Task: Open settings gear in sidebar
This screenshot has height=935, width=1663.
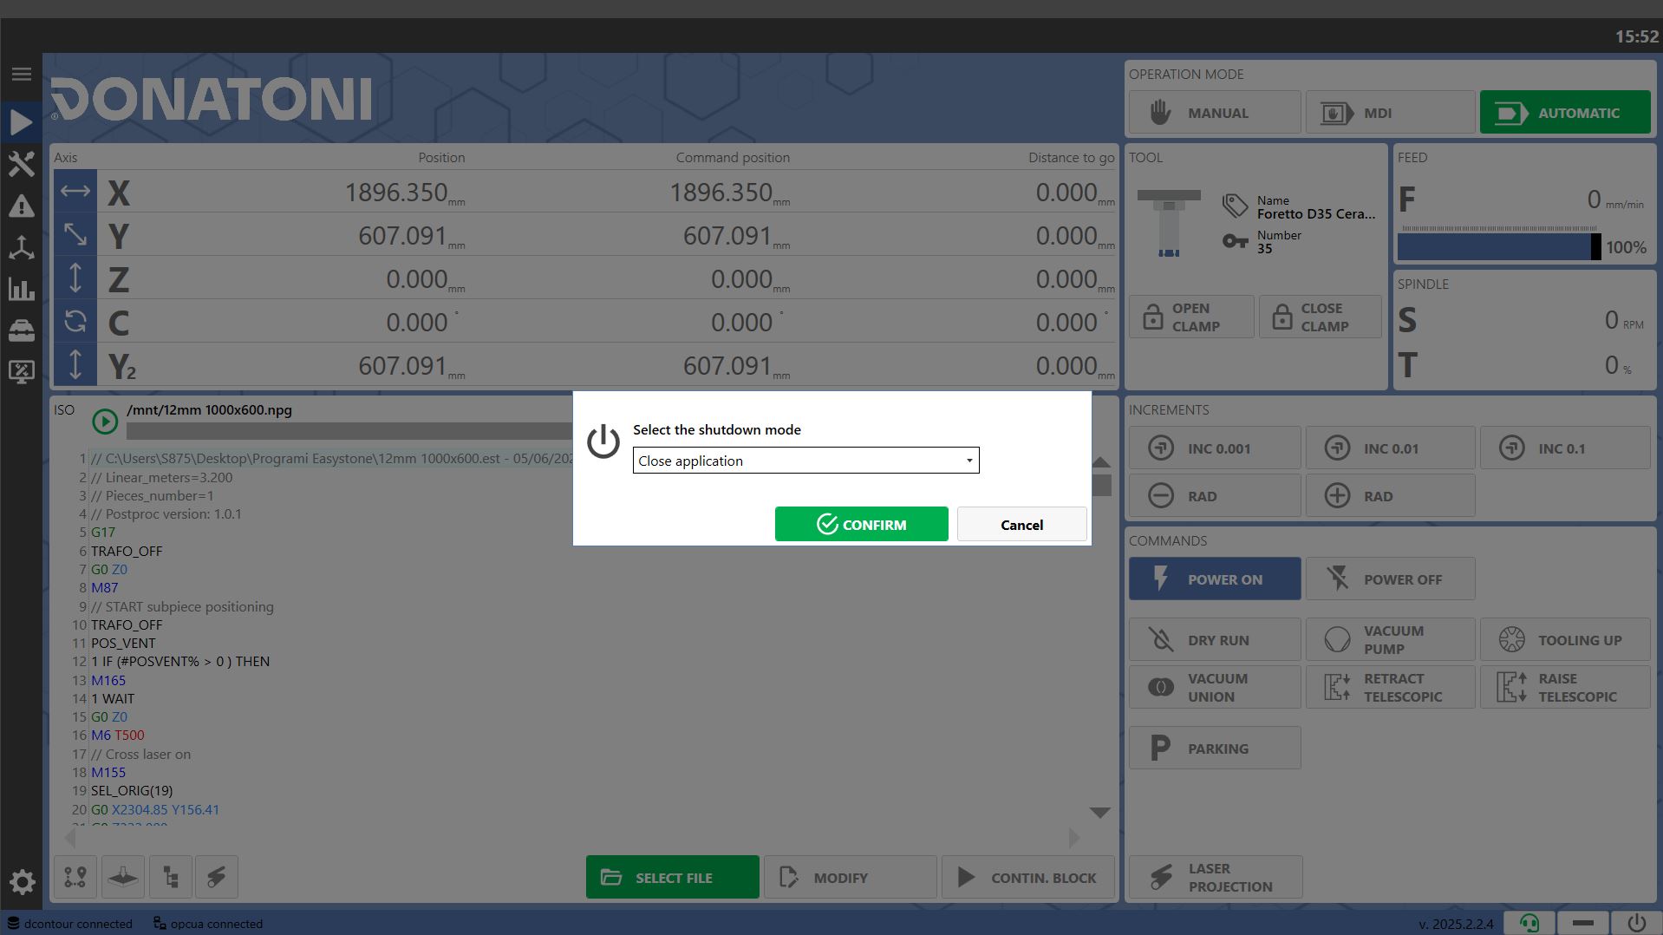Action: tap(22, 883)
